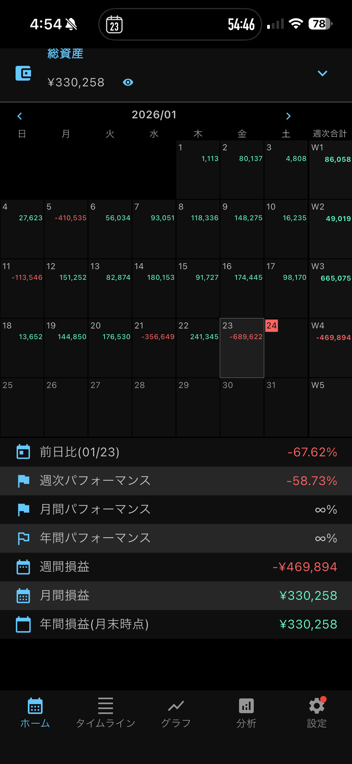This screenshot has height=764, width=352.
Task: Tap the 2026/01 month title
Action: coord(154,115)
